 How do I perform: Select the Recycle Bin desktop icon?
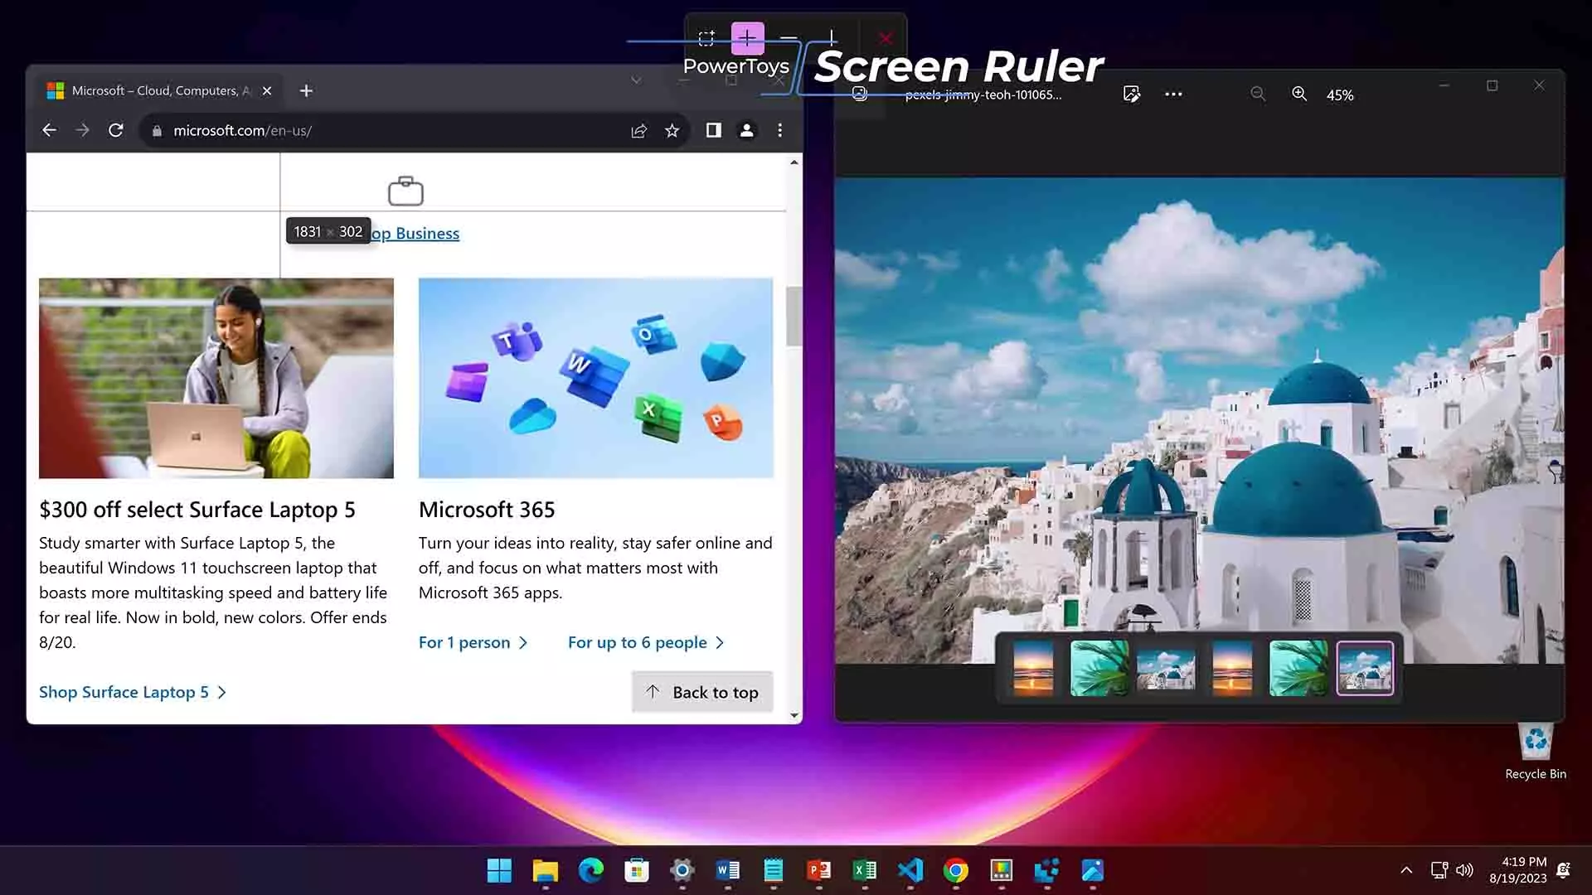pyautogui.click(x=1536, y=751)
